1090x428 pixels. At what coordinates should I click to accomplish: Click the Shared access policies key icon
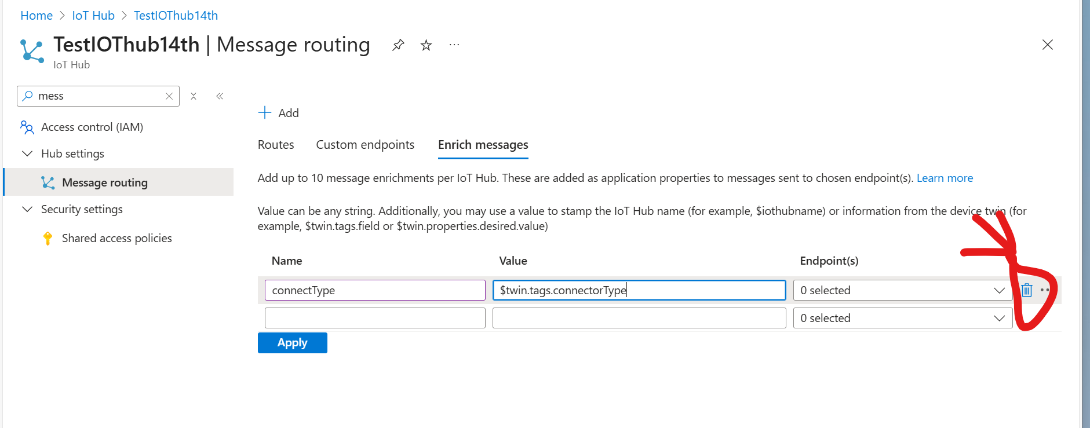[x=48, y=238]
